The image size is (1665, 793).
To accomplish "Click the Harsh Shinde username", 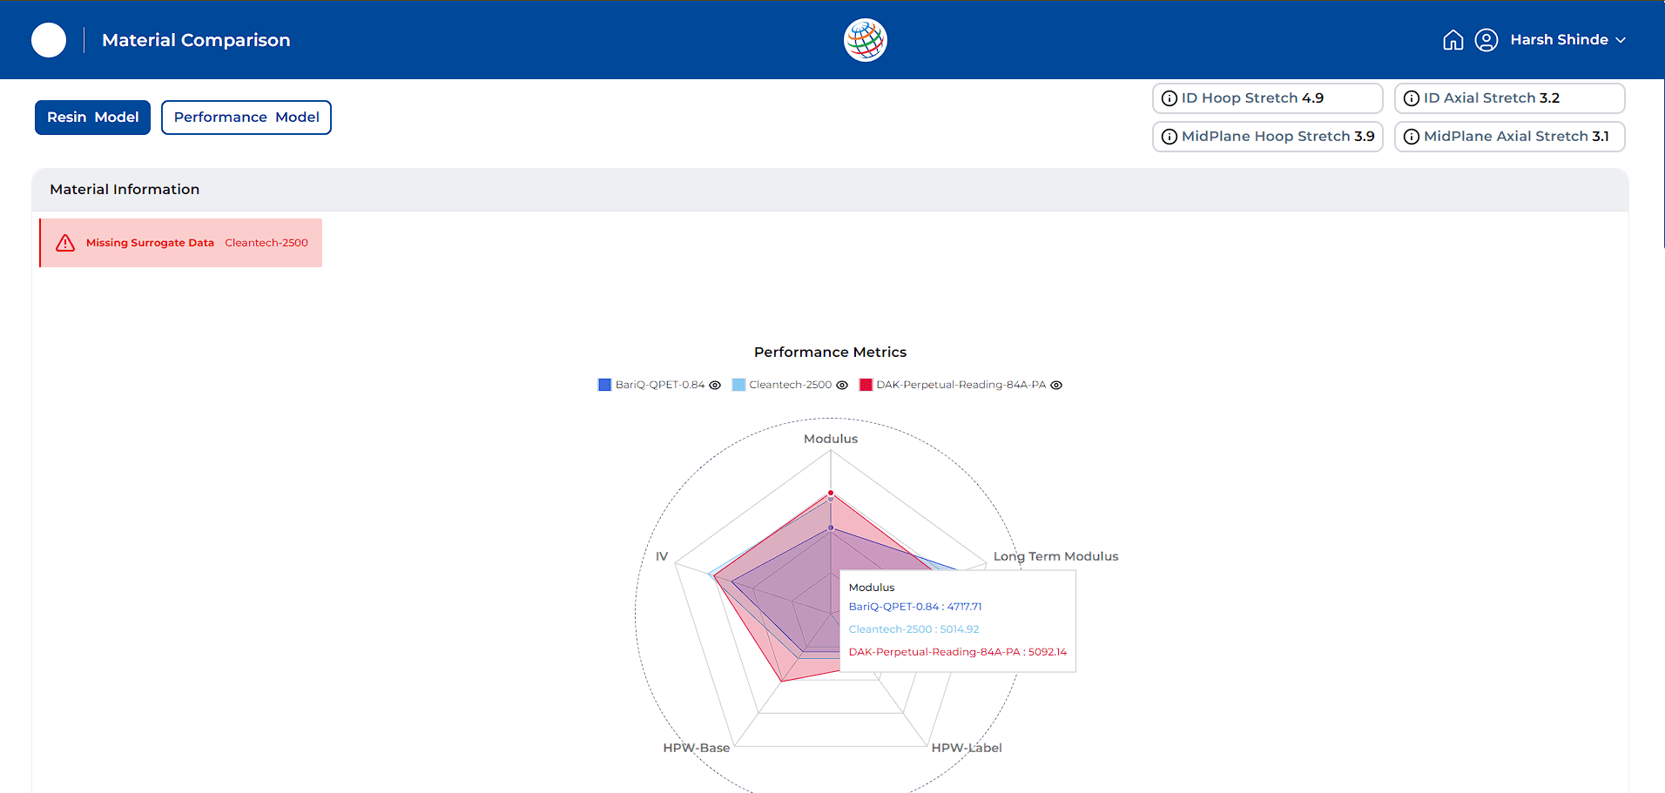I will pyautogui.click(x=1559, y=40).
